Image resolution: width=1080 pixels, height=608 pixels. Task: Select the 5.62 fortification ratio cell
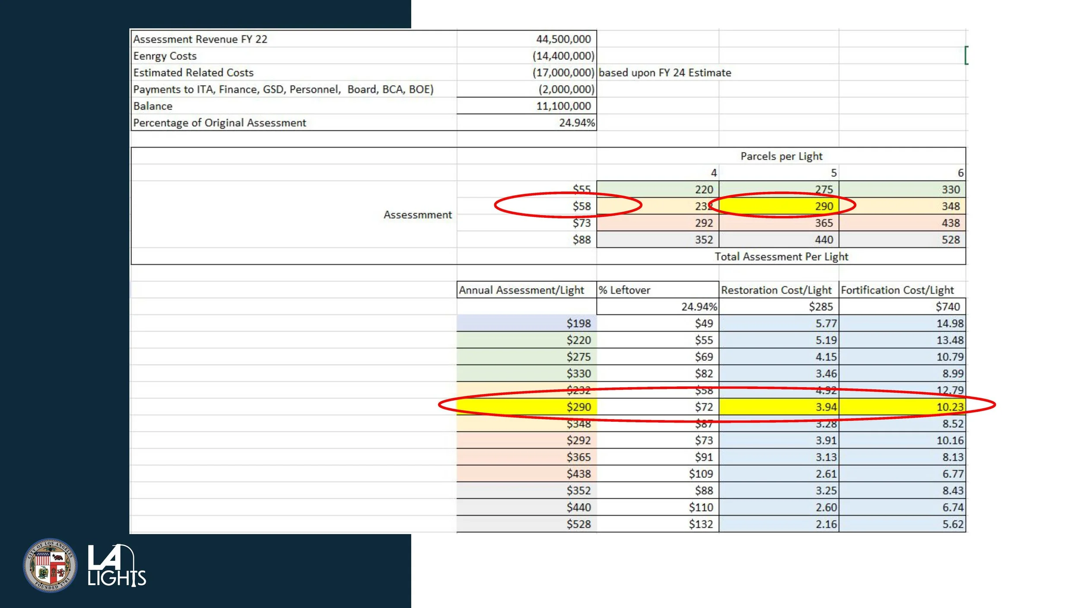pos(902,524)
